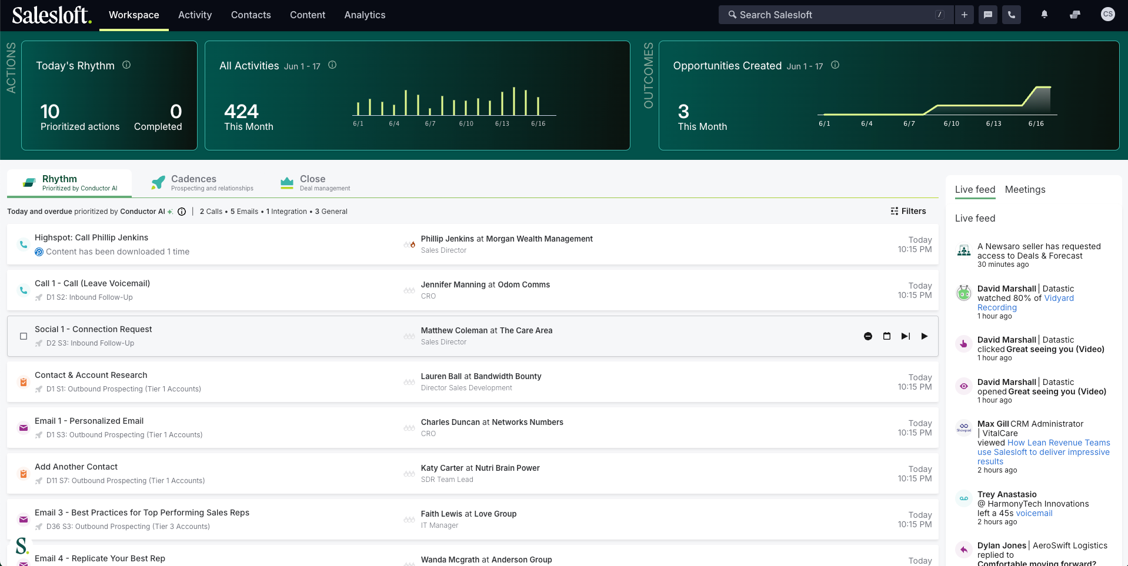Viewport: 1128px width, 566px height.
Task: Click info icon beside Opportunities Created
Action: click(835, 65)
